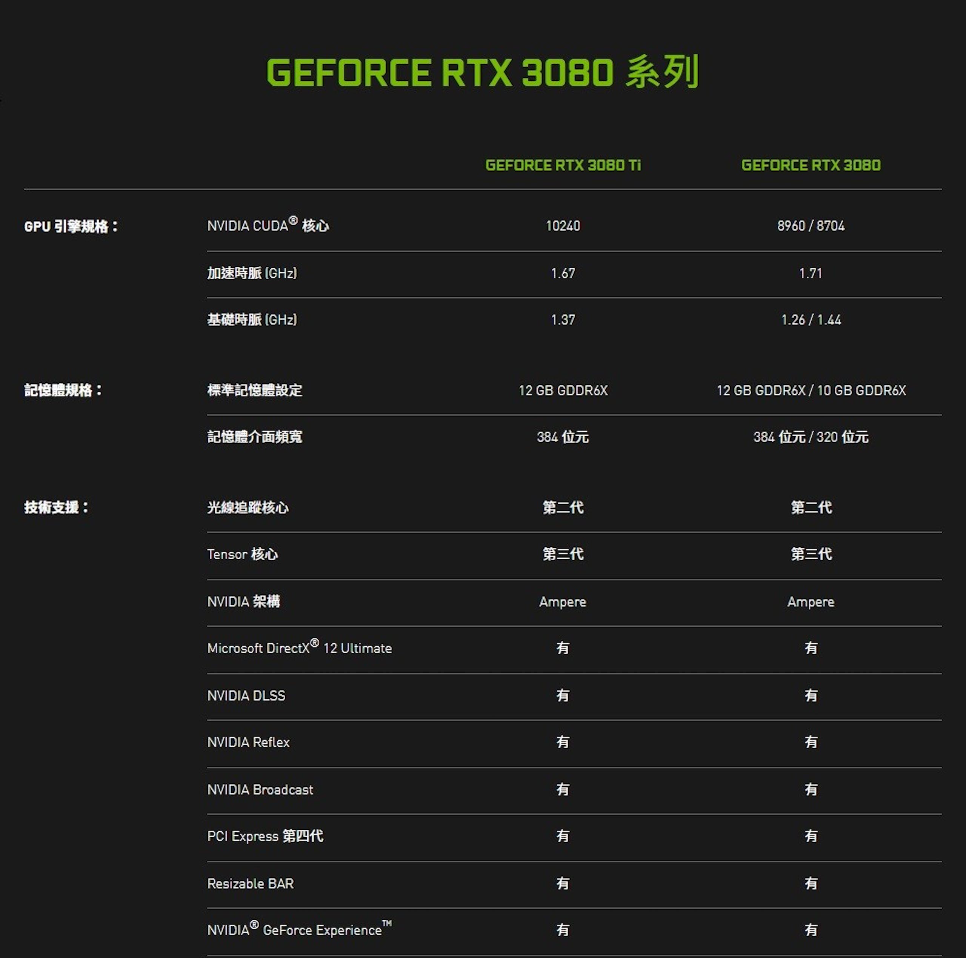Click the NVIDIA 架構 row label
Image resolution: width=966 pixels, height=958 pixels.
pos(243,601)
